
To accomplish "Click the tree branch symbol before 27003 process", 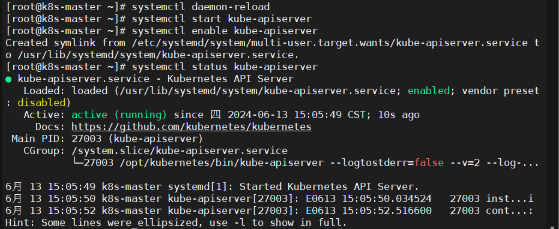I will point(77,162).
